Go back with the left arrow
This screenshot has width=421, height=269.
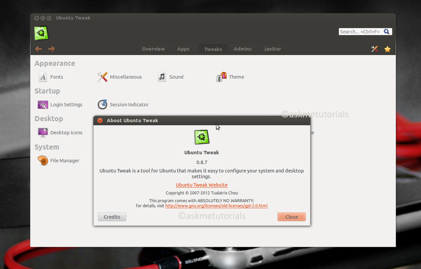pos(39,49)
